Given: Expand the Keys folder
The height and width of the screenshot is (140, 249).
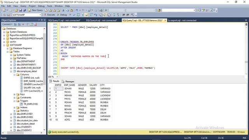Looking at the screenshot, I should point(14,94).
